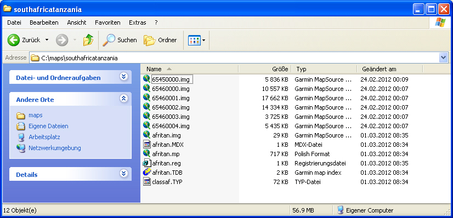
Task: Click 12 Objekt(e) status bar text
Action: pos(20,210)
